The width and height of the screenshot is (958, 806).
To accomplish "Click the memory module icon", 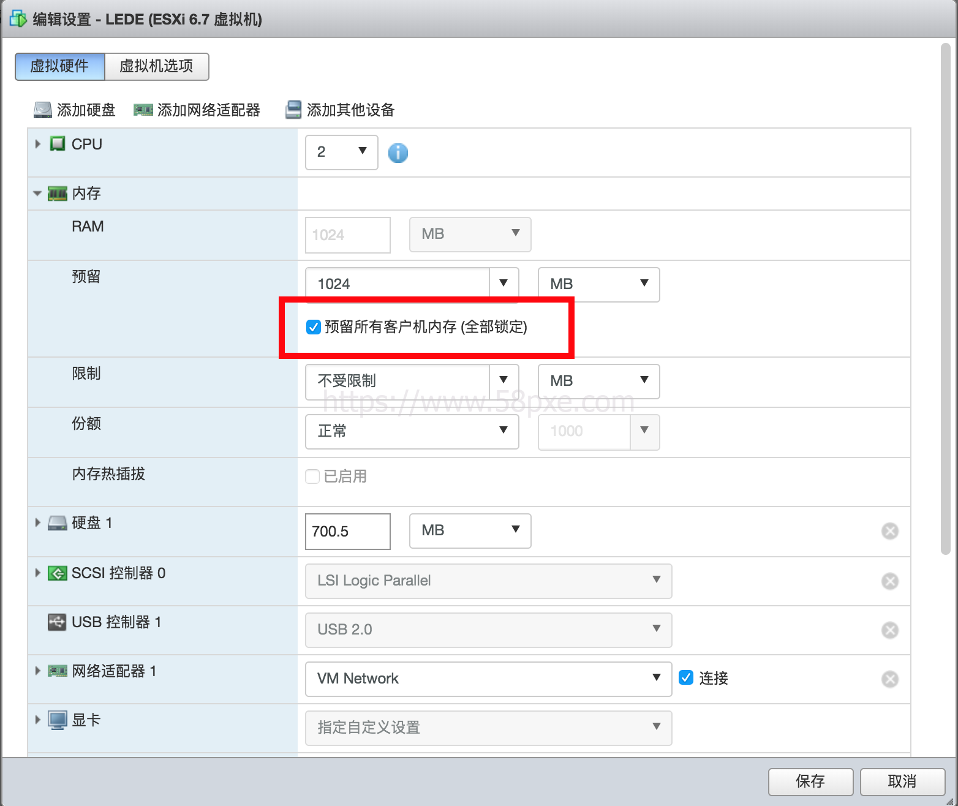I will 58,194.
